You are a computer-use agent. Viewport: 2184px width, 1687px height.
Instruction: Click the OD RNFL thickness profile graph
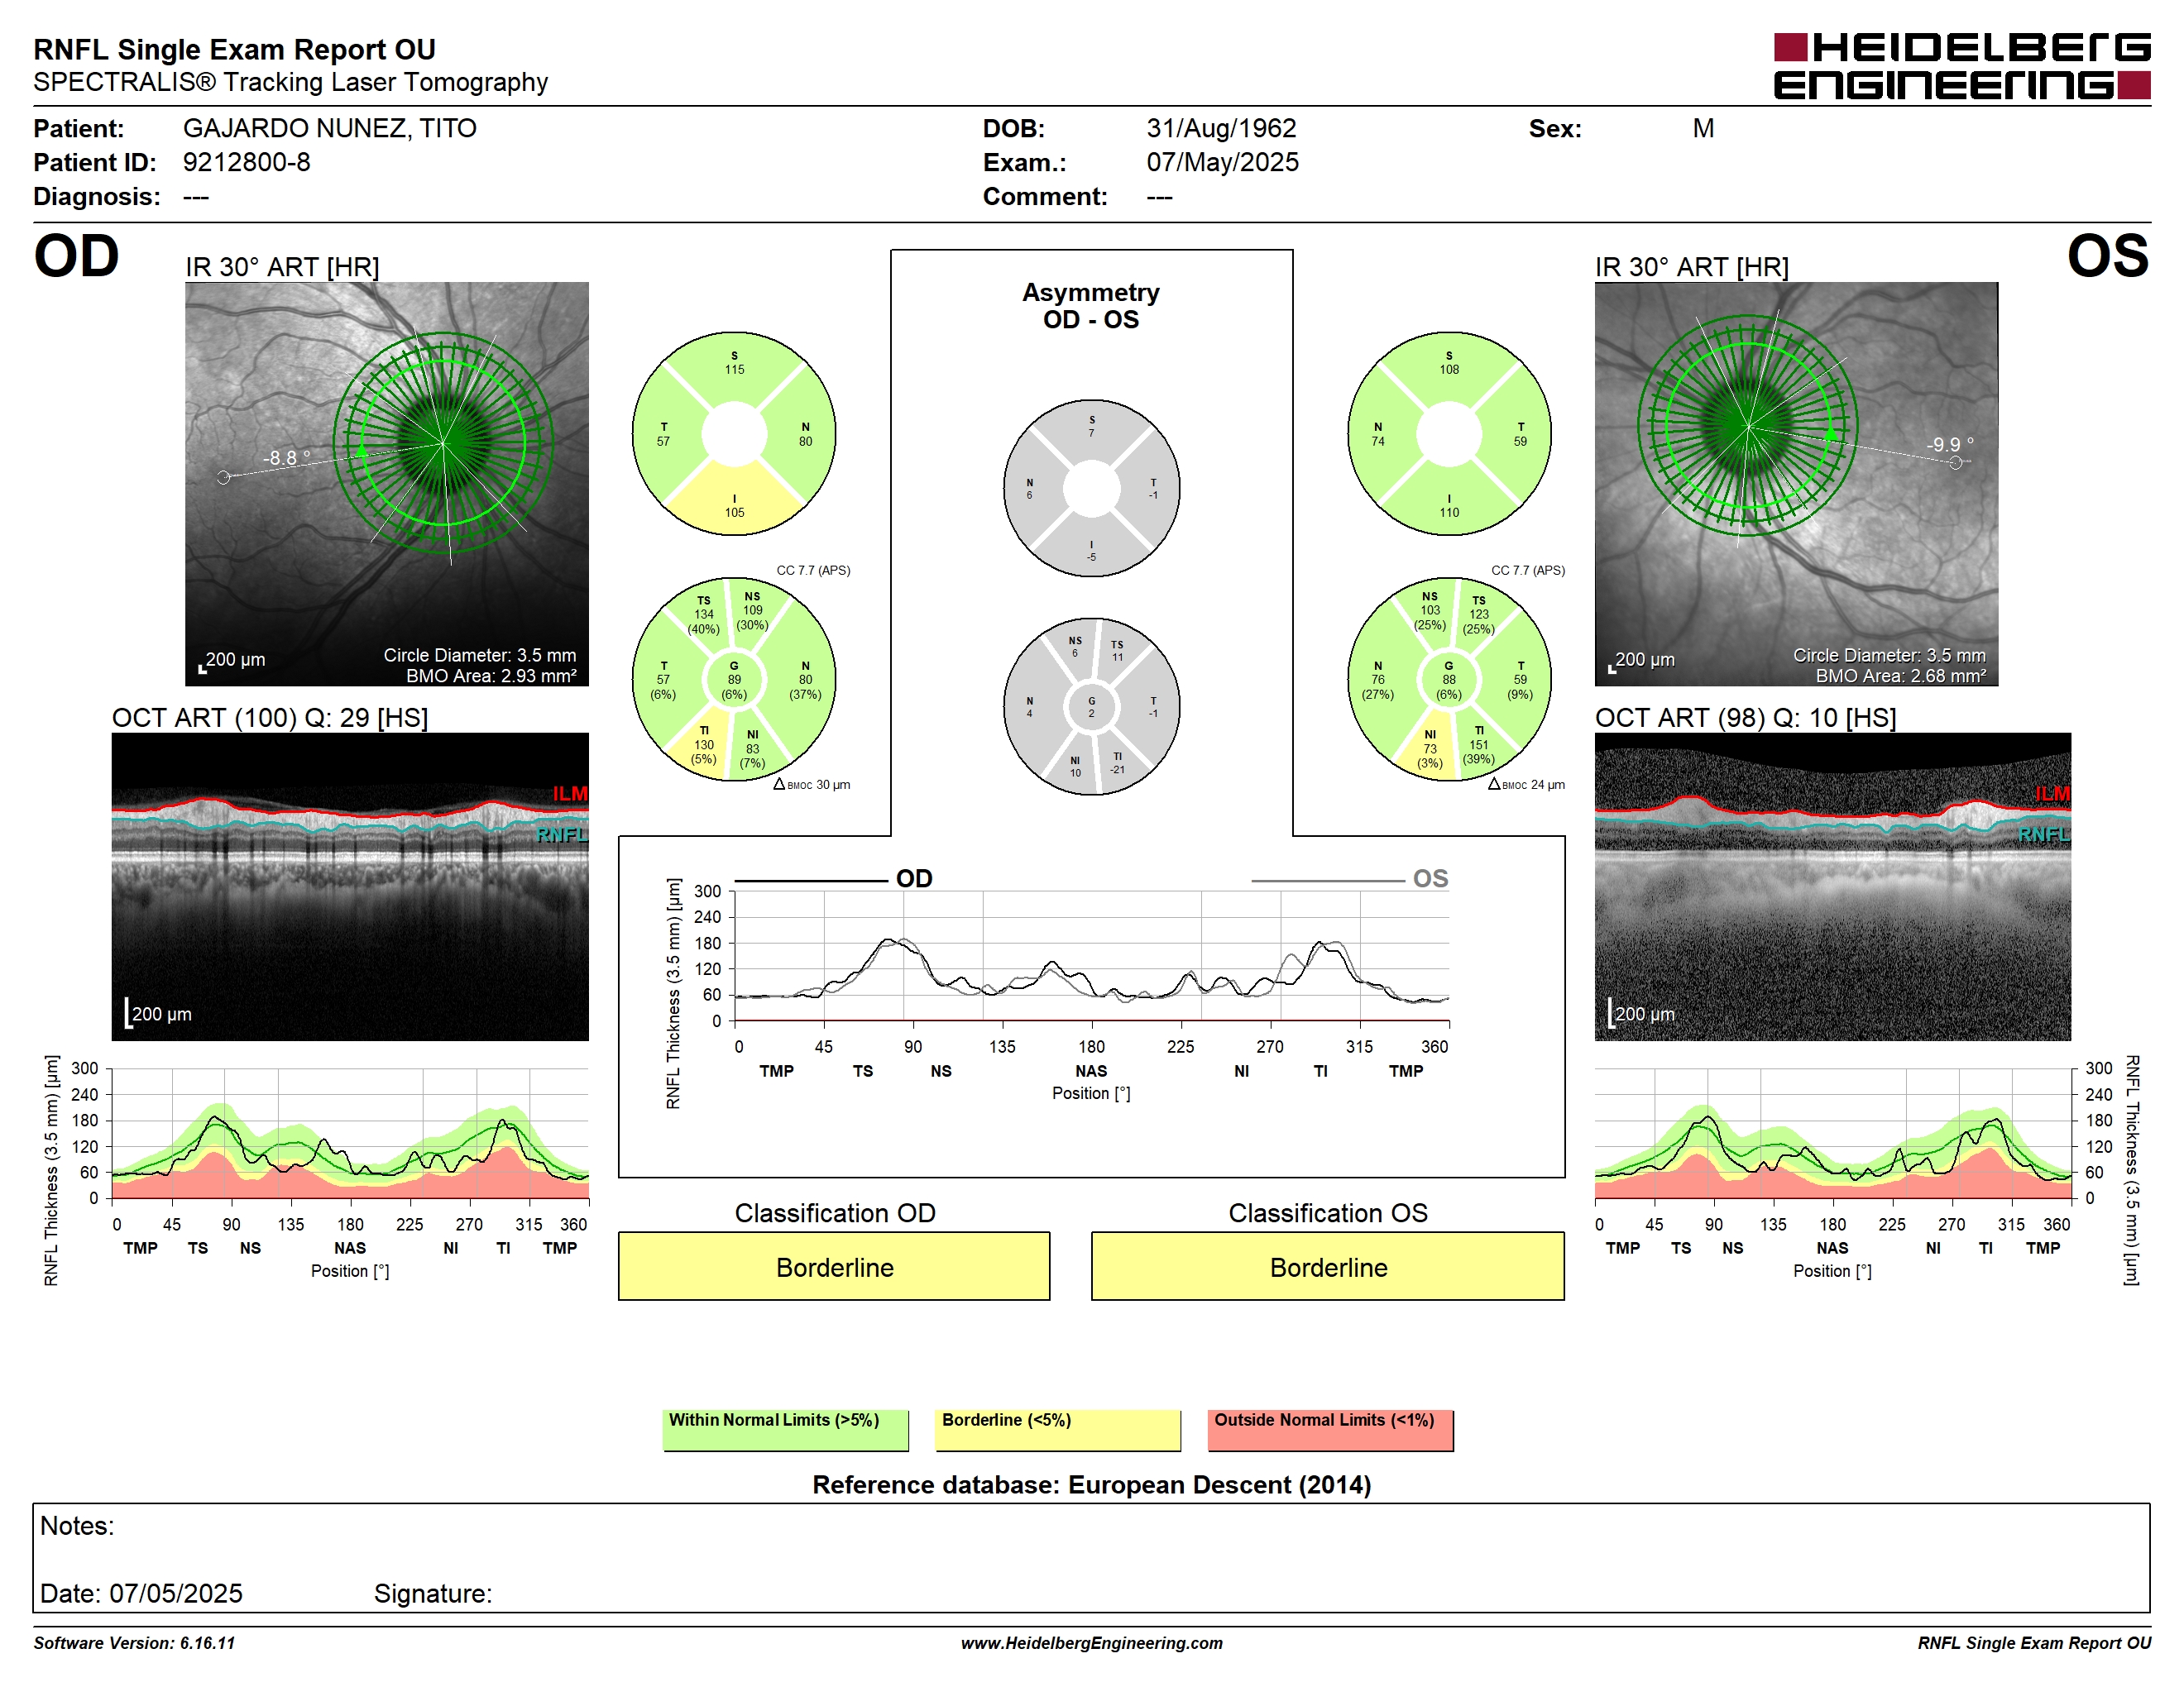(x=350, y=1133)
